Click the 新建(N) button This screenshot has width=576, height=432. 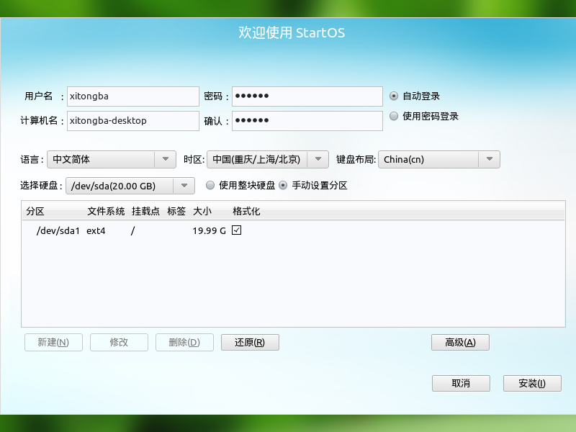[53, 343]
